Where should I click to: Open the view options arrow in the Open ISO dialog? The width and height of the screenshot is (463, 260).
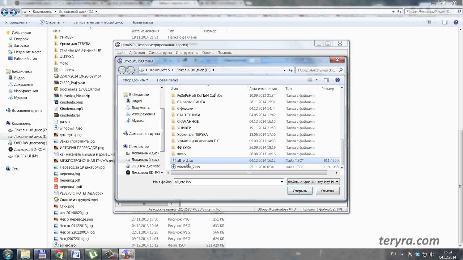click(317, 80)
